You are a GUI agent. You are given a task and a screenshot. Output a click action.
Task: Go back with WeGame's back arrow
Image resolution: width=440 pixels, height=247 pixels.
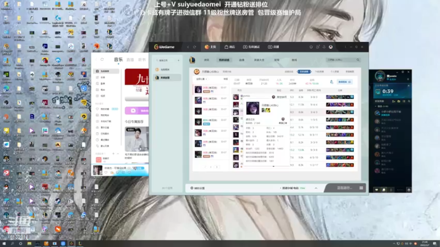click(x=188, y=47)
